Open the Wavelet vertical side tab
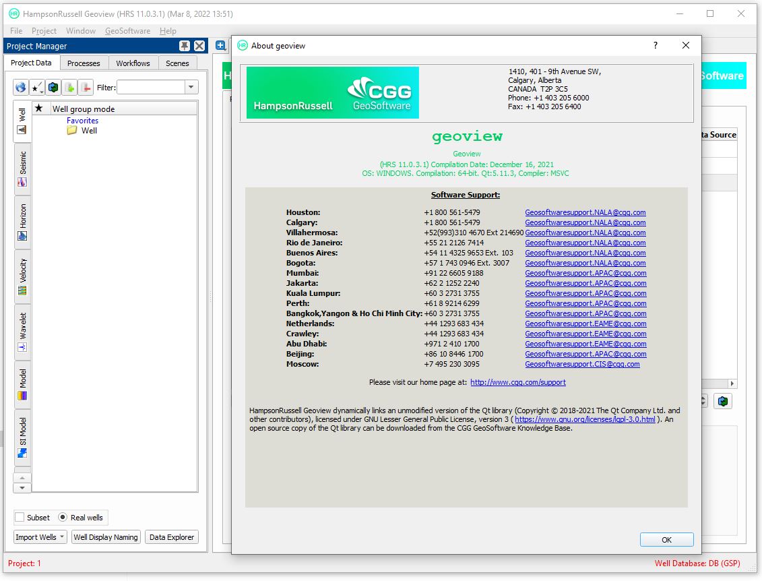This screenshot has height=581, width=762. point(22,332)
